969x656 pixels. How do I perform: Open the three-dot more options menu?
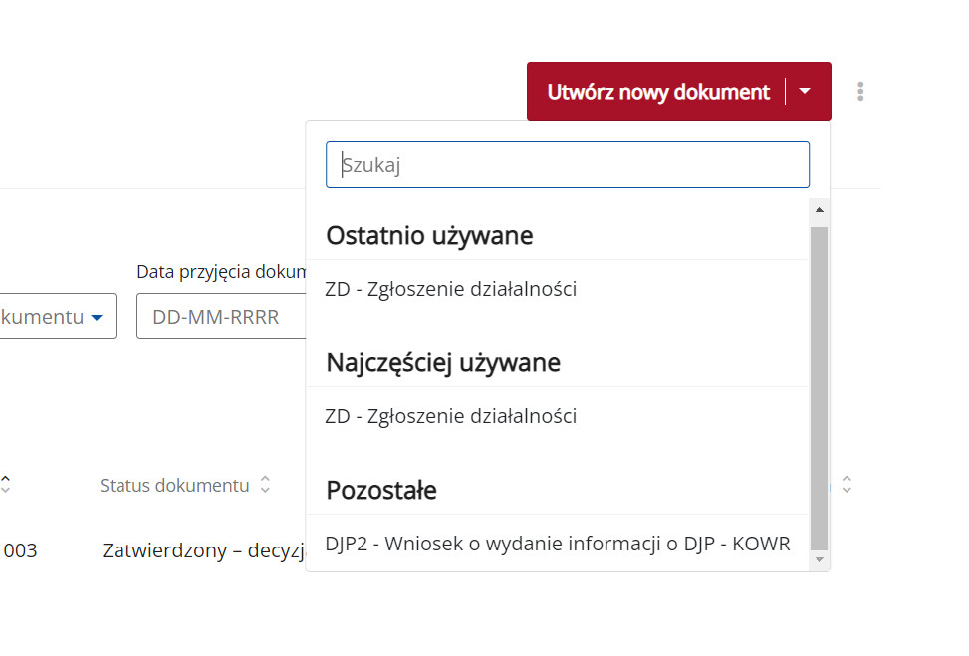(860, 92)
